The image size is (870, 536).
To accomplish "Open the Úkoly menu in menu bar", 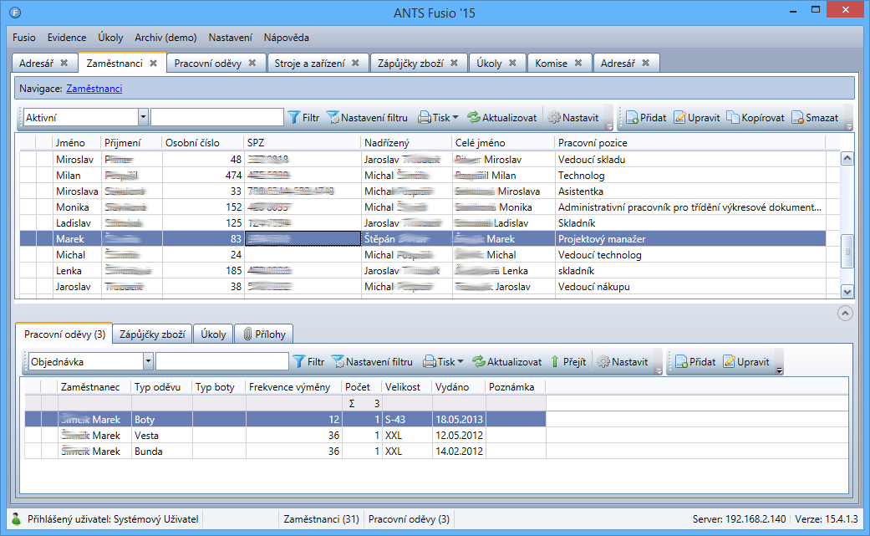I will (x=110, y=38).
